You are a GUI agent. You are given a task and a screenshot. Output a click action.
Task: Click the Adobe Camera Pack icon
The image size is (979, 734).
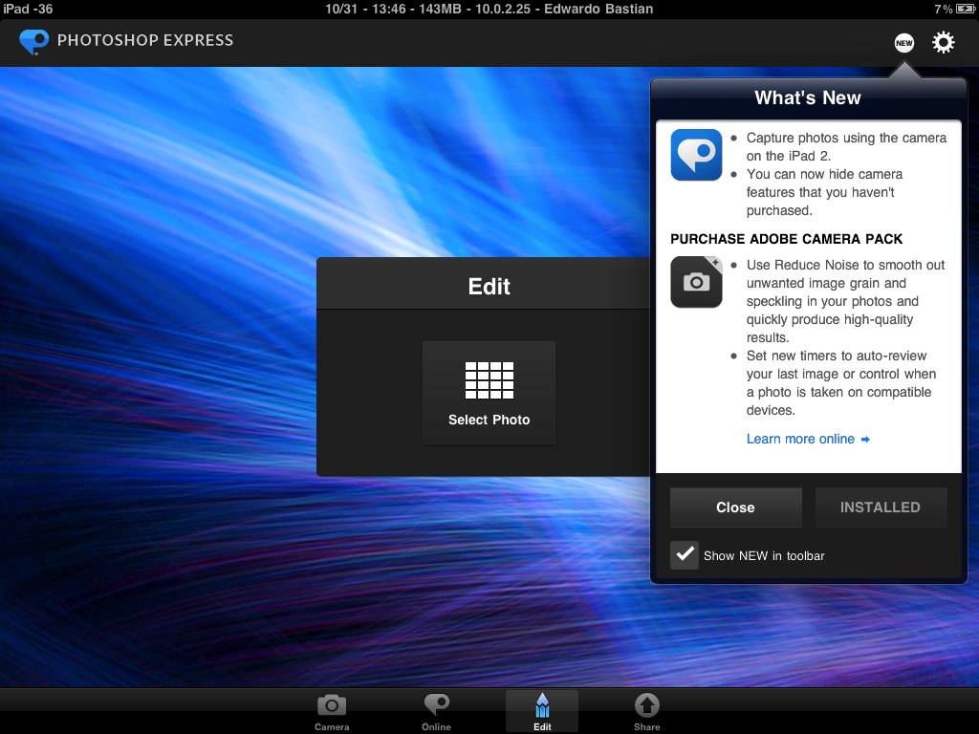[696, 282]
